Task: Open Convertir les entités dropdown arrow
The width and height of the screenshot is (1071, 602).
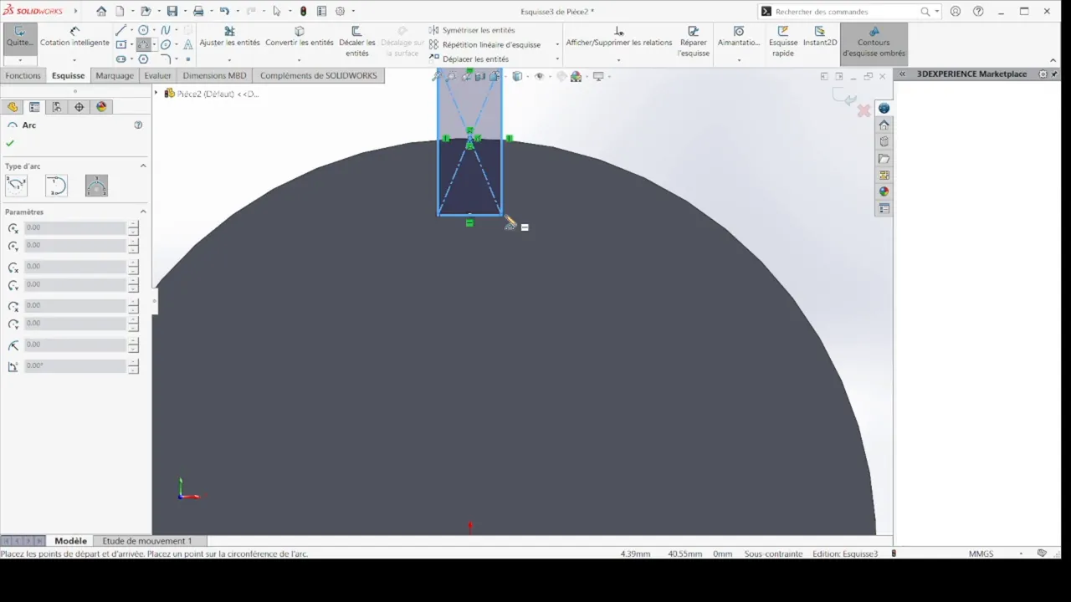Action: pyautogui.click(x=299, y=60)
